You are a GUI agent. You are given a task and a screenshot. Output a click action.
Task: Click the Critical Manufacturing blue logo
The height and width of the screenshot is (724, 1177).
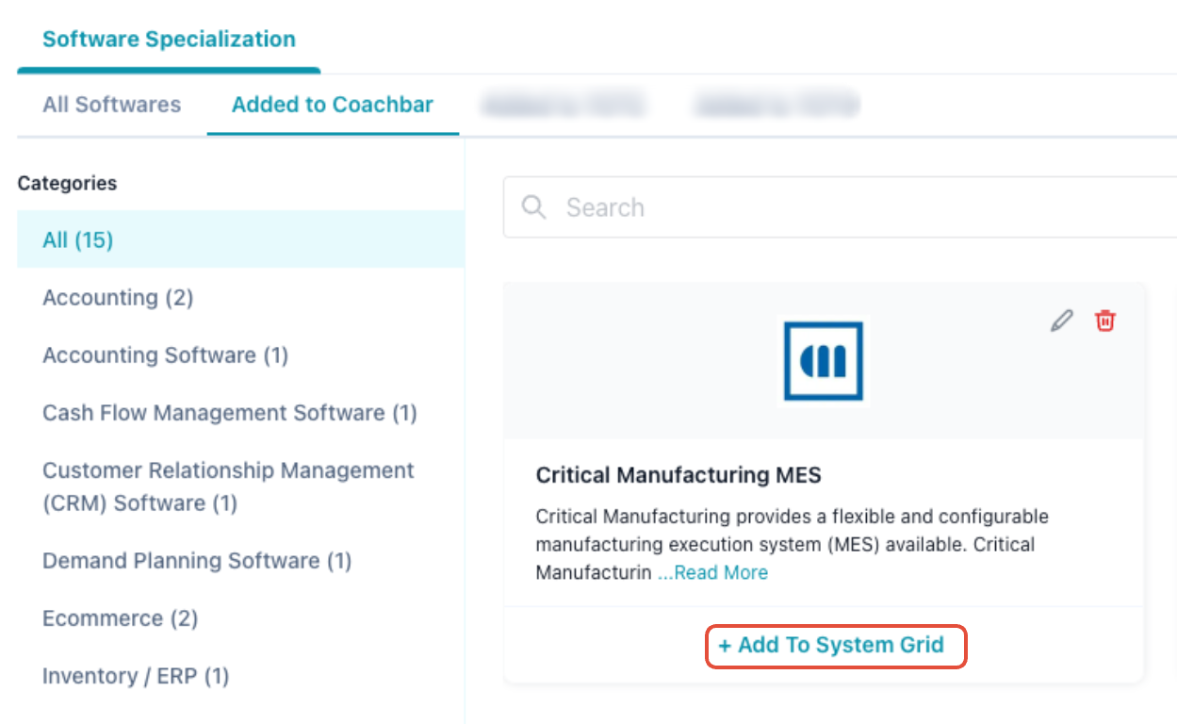[x=823, y=361]
